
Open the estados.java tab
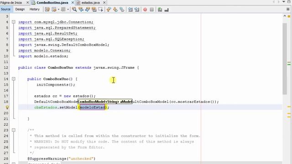tap(90, 3)
